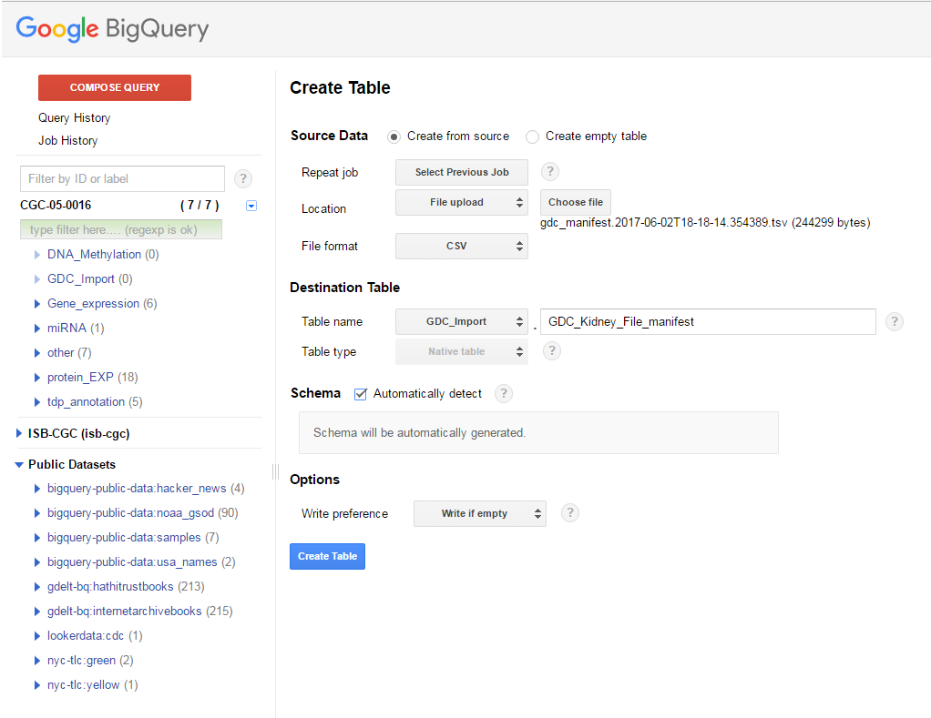Select the Create empty table option
931x718 pixels.
click(532, 137)
